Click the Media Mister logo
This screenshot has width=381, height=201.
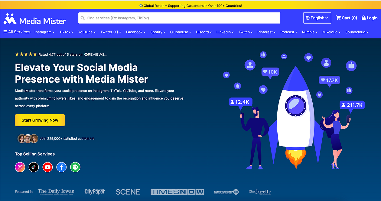(x=35, y=19)
